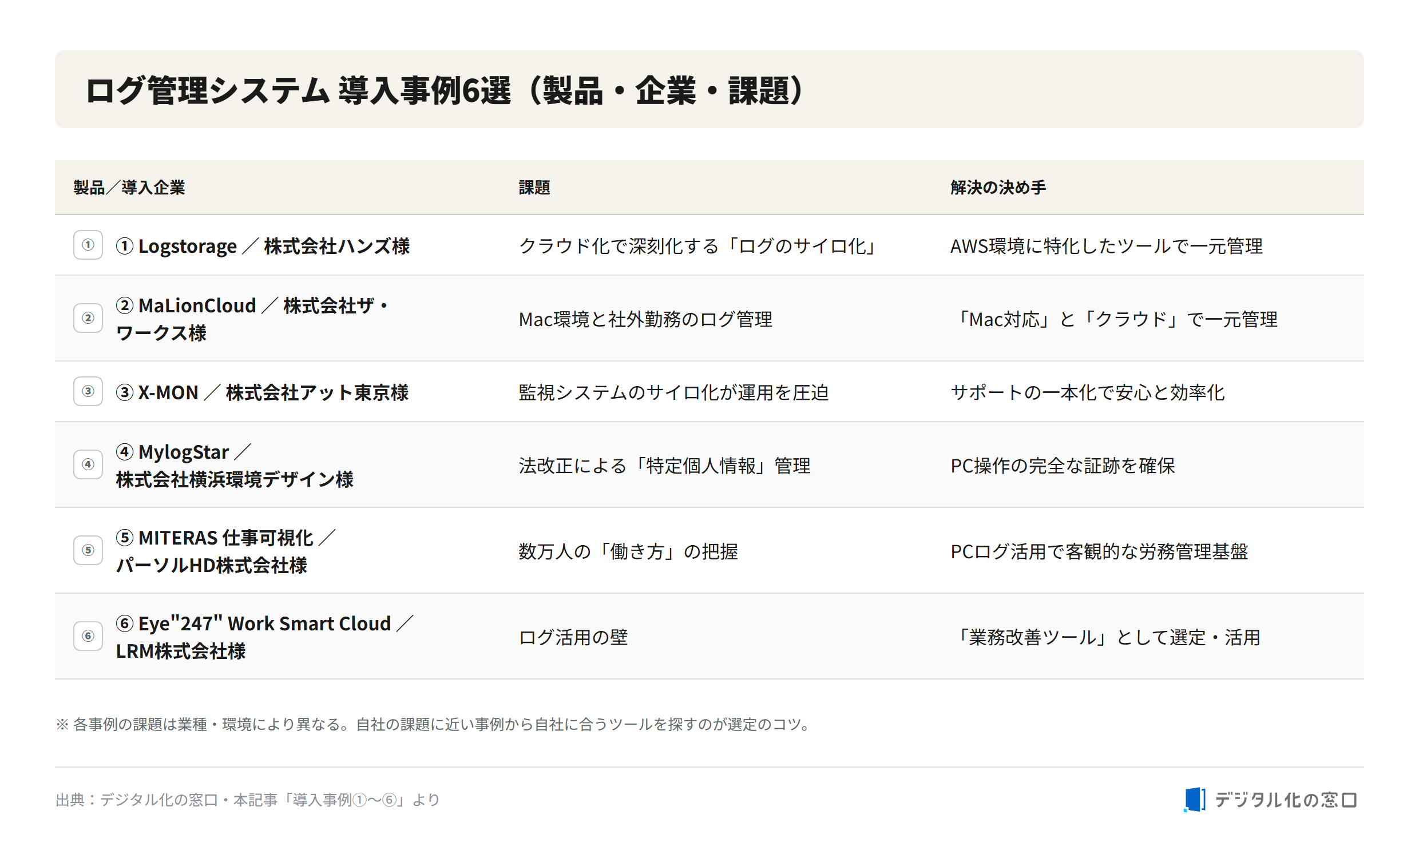The width and height of the screenshot is (1419, 866).
Task: Click the 製品／導入企業 column header
Action: pos(129,188)
